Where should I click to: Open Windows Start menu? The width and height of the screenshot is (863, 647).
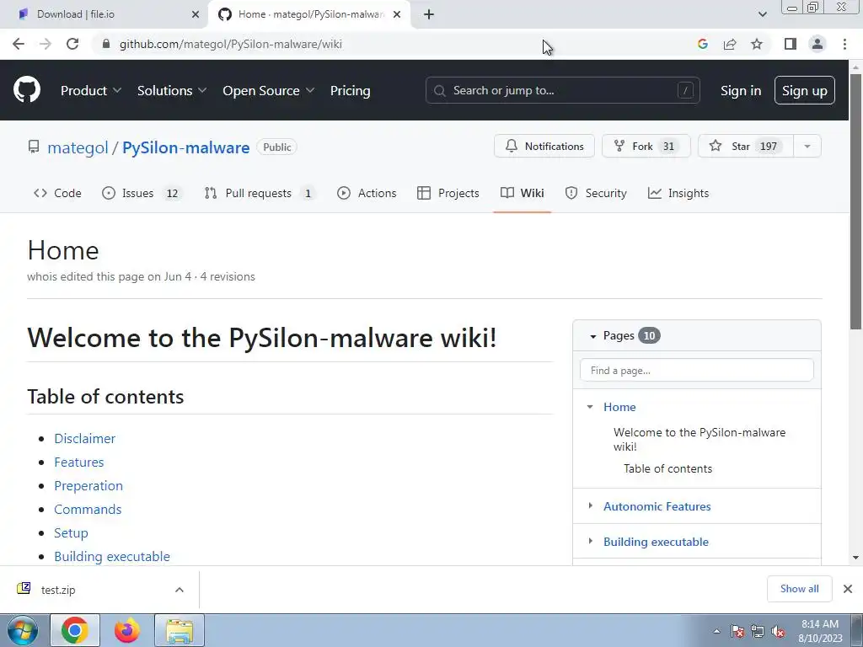[22, 630]
